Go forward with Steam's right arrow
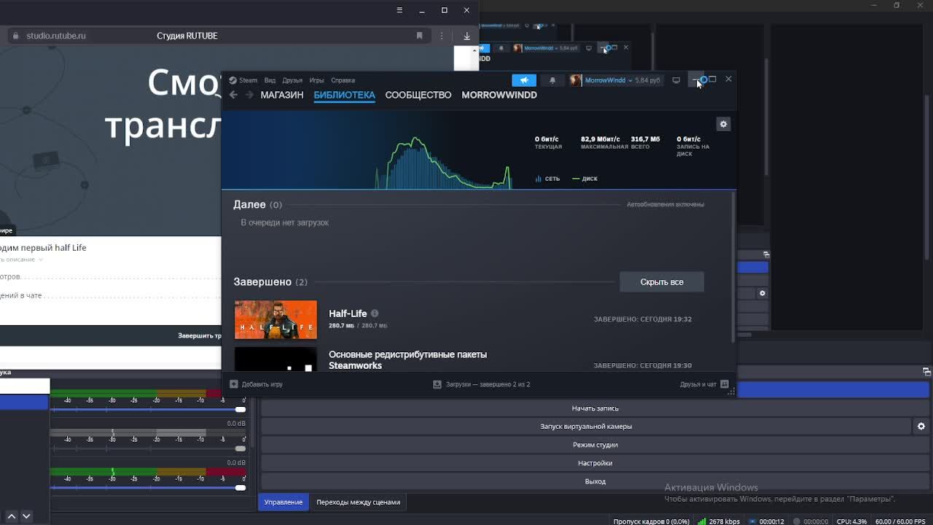The width and height of the screenshot is (933, 525). [249, 95]
